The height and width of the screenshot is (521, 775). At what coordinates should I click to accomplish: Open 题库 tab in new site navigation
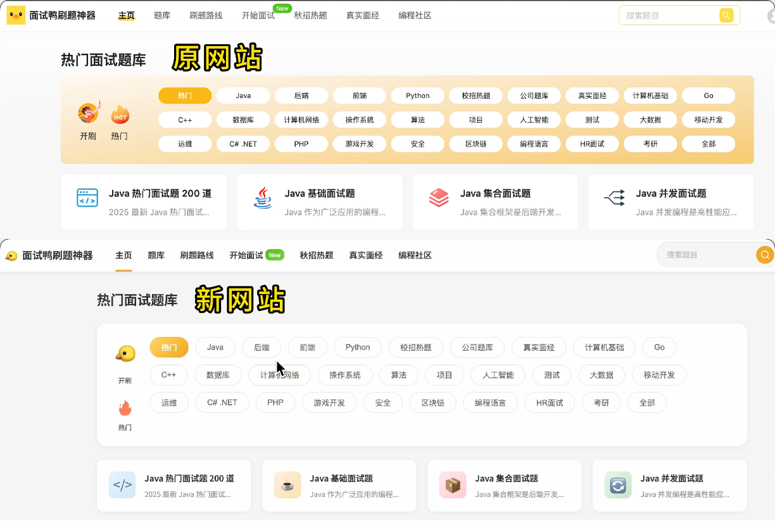[156, 255]
